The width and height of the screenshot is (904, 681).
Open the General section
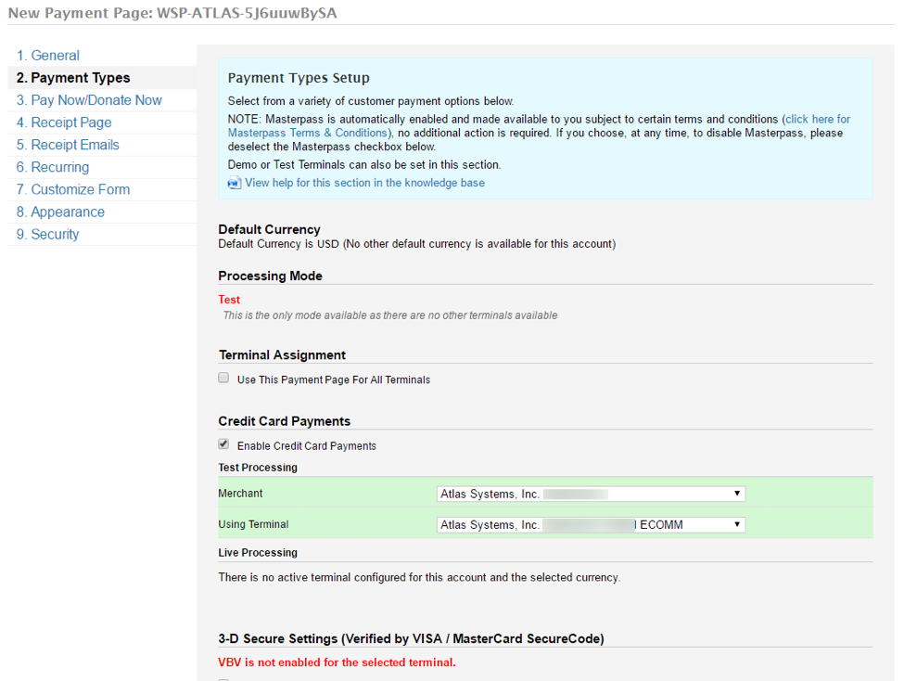(48, 56)
